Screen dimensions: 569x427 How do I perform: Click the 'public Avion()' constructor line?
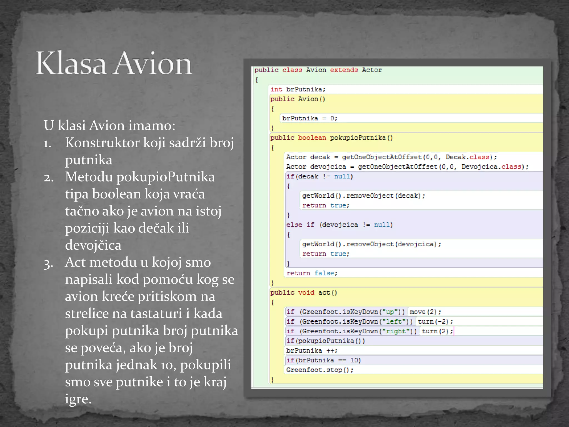pos(298,99)
